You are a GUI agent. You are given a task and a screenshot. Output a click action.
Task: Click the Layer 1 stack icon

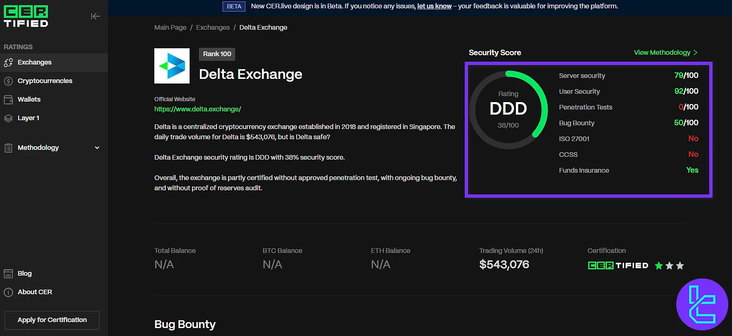[x=8, y=118]
